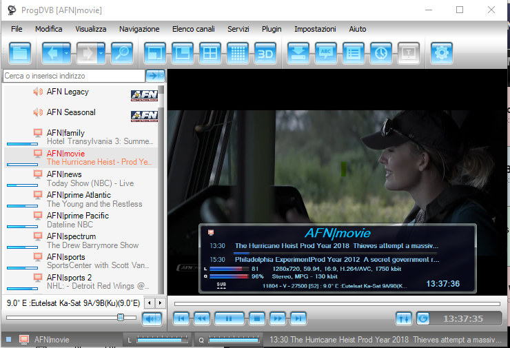Screen dimensions: 510x348
Task: Go back with blue left arrow button
Action: tap(52, 53)
